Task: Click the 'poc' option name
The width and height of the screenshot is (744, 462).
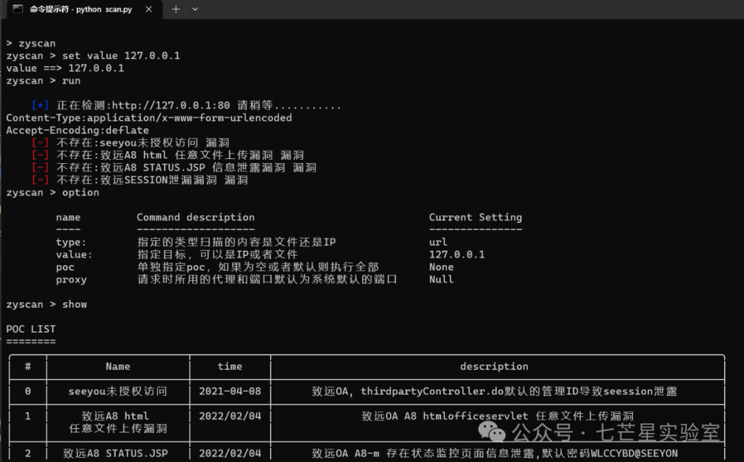Action: point(65,267)
